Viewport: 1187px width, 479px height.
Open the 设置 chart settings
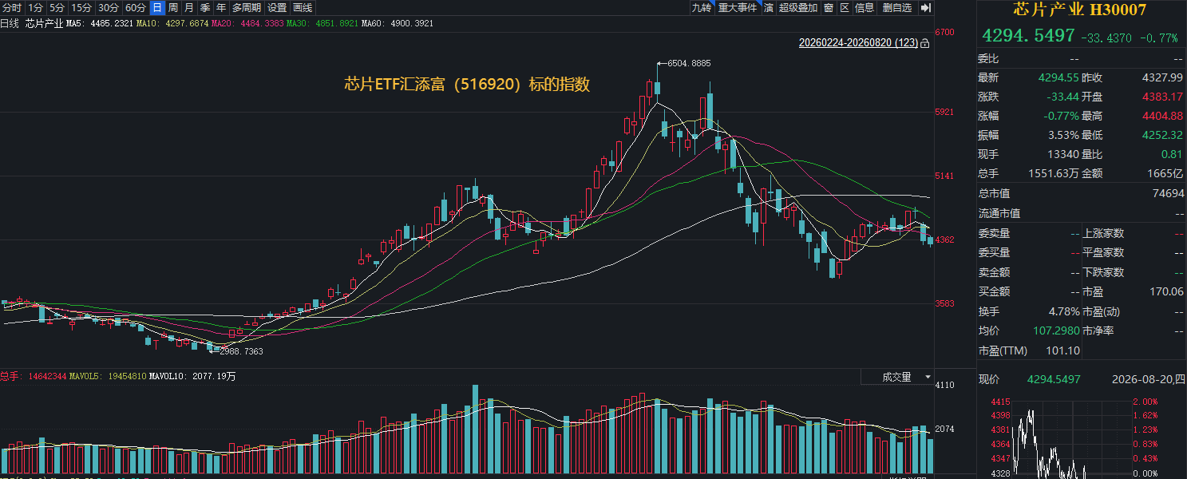click(x=277, y=7)
